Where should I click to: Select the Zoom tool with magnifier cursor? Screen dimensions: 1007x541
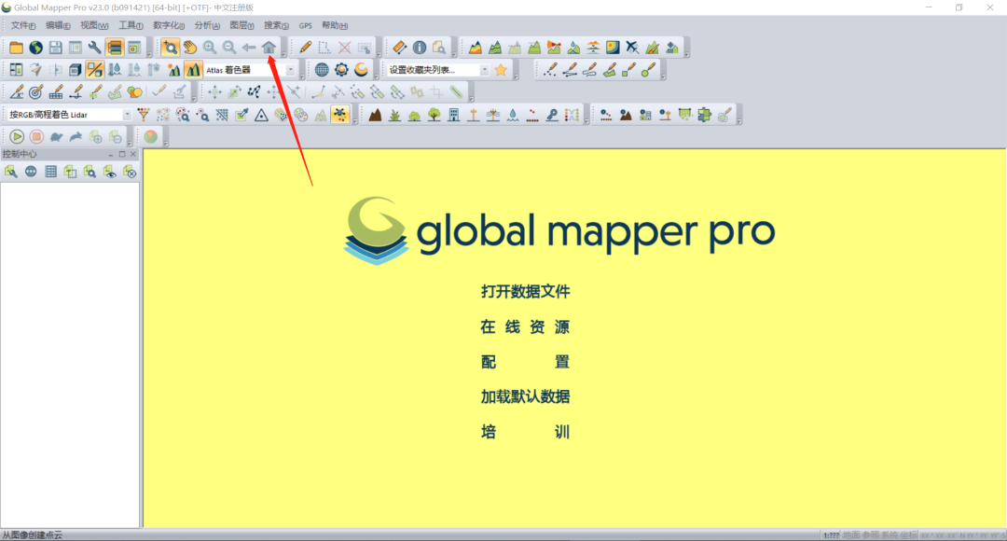(x=170, y=48)
